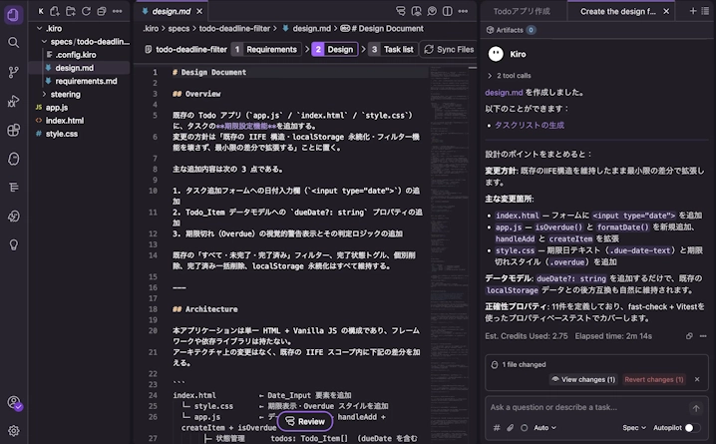Open the Explorer view in activity bar
This screenshot has height=444, width=716.
pyautogui.click(x=13, y=15)
